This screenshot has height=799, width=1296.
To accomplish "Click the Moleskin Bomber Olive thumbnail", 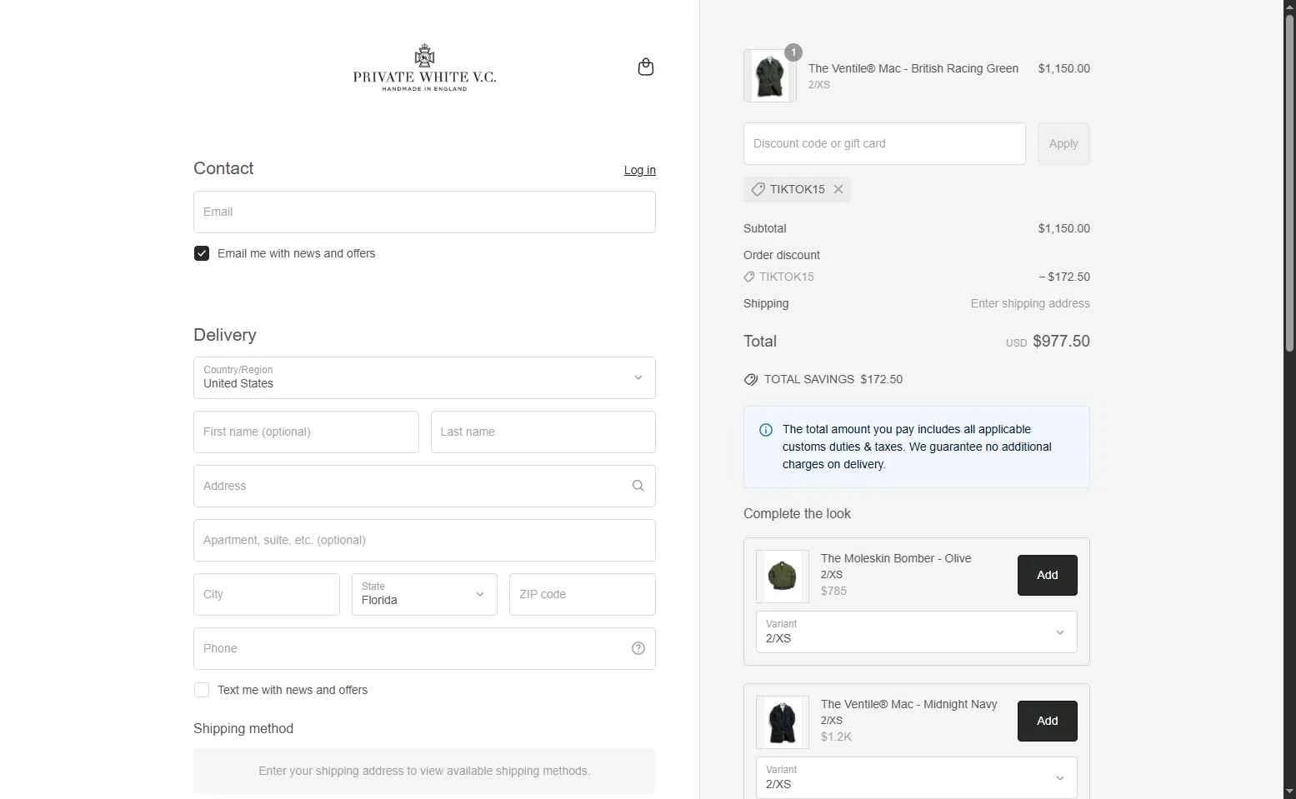I will [783, 577].
